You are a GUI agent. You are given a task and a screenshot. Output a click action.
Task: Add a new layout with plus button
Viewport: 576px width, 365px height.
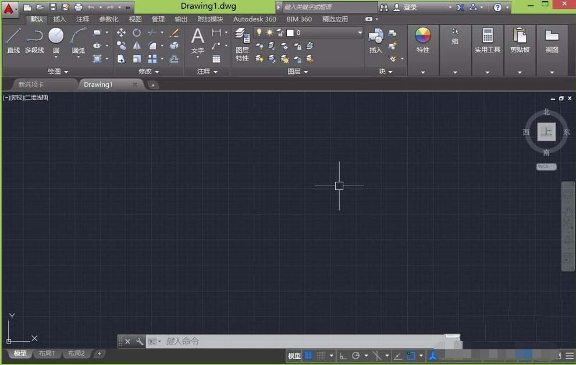point(99,353)
